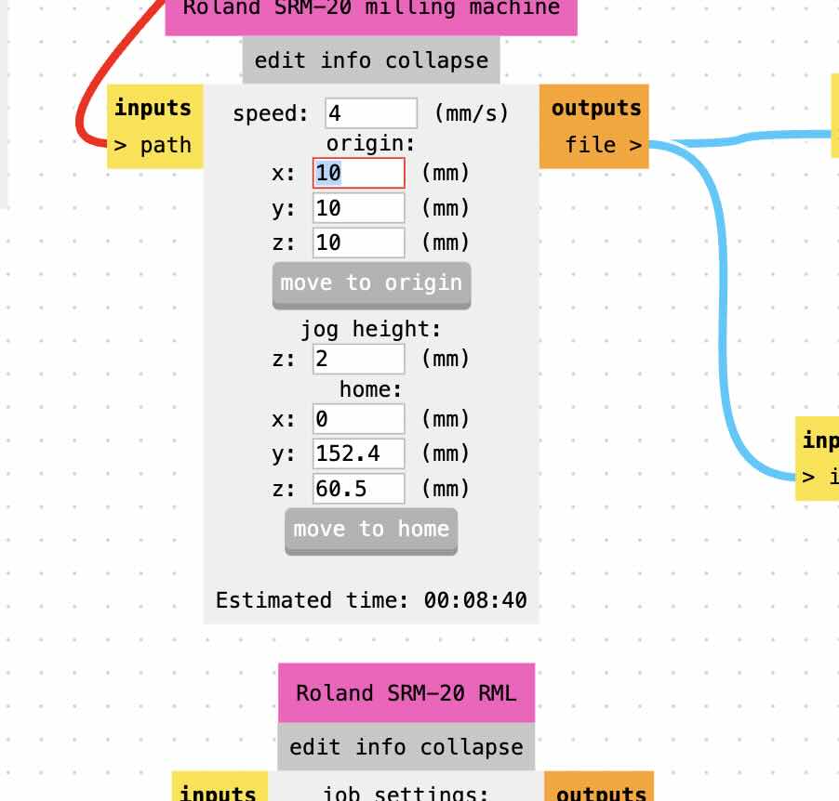Click the Roland SRM-20 RML title bar
This screenshot has width=839, height=801.
coord(406,692)
